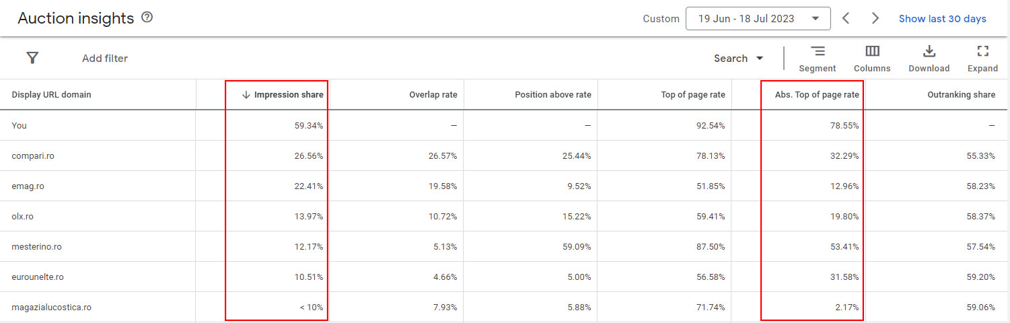1010x323 pixels.
Task: Sort by Top of page rate header
Action: [693, 95]
